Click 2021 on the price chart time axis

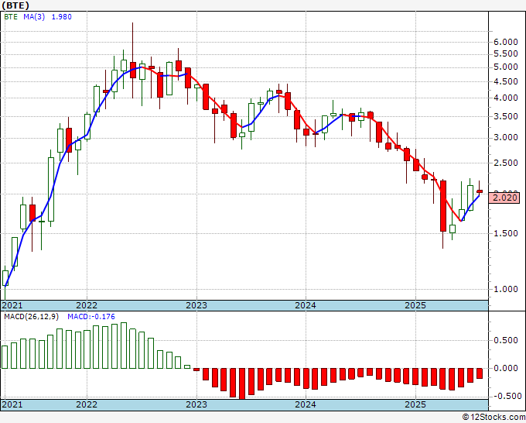pyautogui.click(x=12, y=305)
